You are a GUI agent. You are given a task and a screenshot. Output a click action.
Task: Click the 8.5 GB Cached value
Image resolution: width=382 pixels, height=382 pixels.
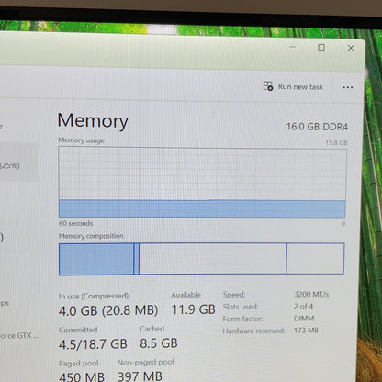(x=159, y=343)
